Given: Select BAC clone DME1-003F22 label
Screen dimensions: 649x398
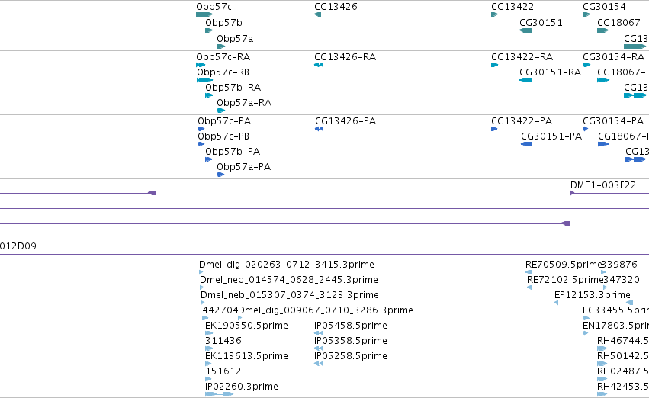Looking at the screenshot, I should pyautogui.click(x=603, y=185).
